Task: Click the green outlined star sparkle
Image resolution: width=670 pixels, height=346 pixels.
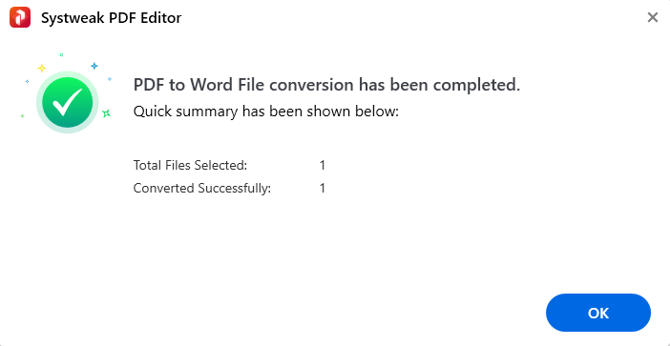Action: 106,113
